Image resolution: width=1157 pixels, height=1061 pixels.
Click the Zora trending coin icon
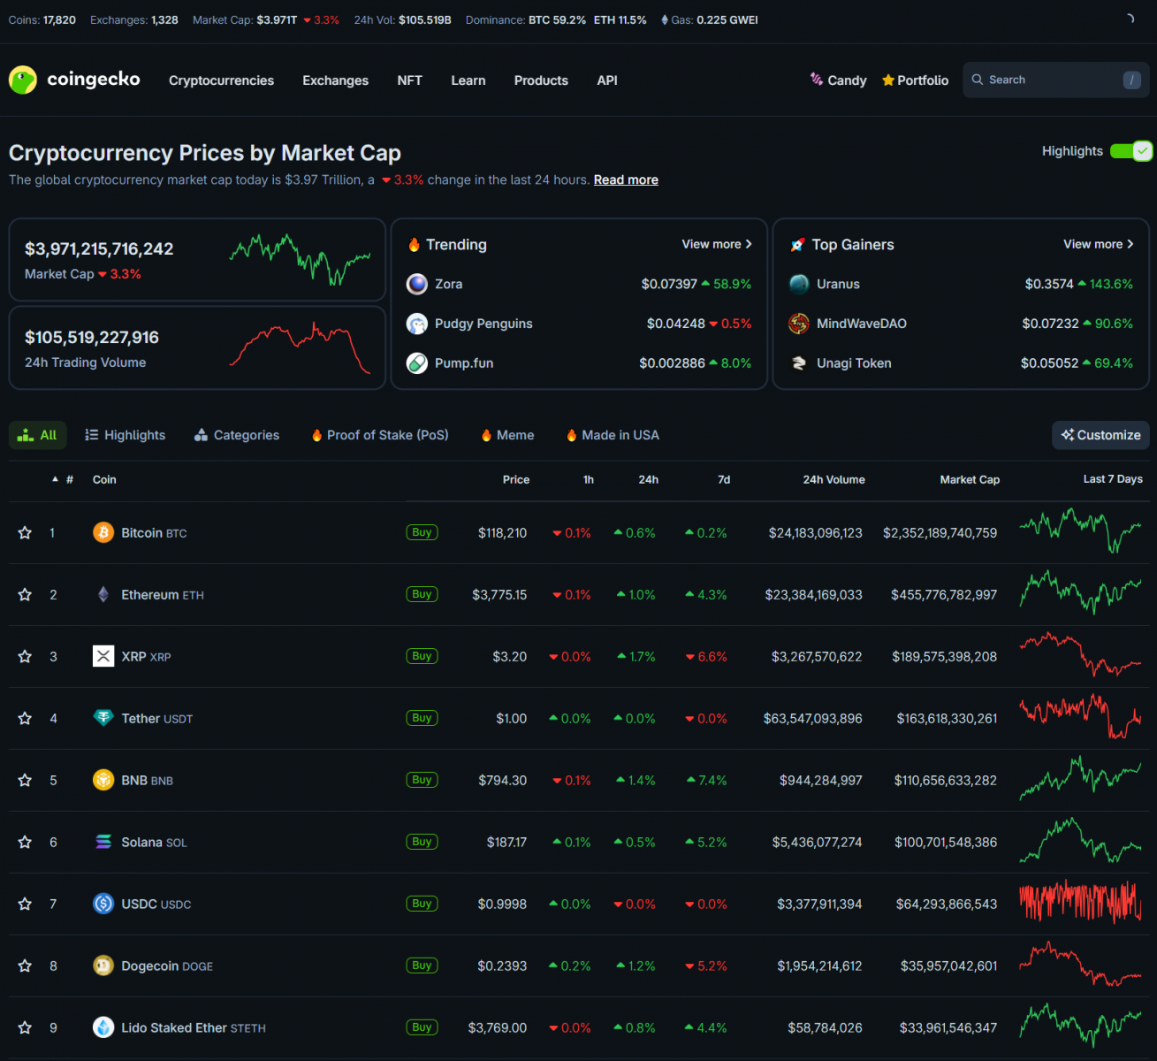tap(417, 284)
